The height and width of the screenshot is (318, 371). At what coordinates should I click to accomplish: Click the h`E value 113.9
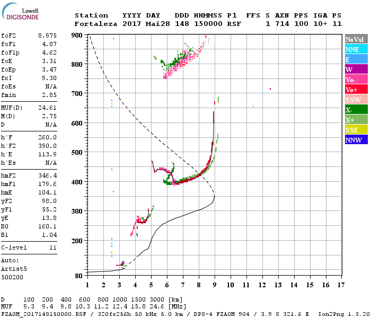tap(47, 155)
